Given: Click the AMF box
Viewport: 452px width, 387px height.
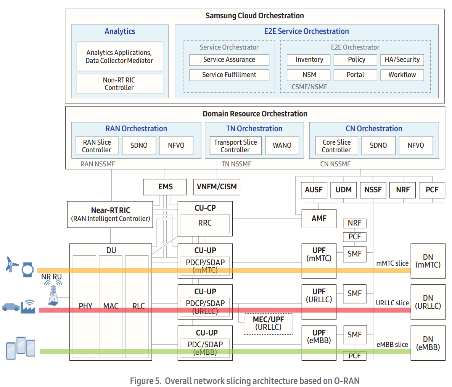Looking at the screenshot, I should coord(319,219).
